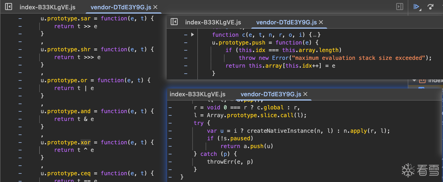Close vendor-DTdE3Y9G.js tab in main window
This screenshot has width=443, height=182.
coord(156,7)
